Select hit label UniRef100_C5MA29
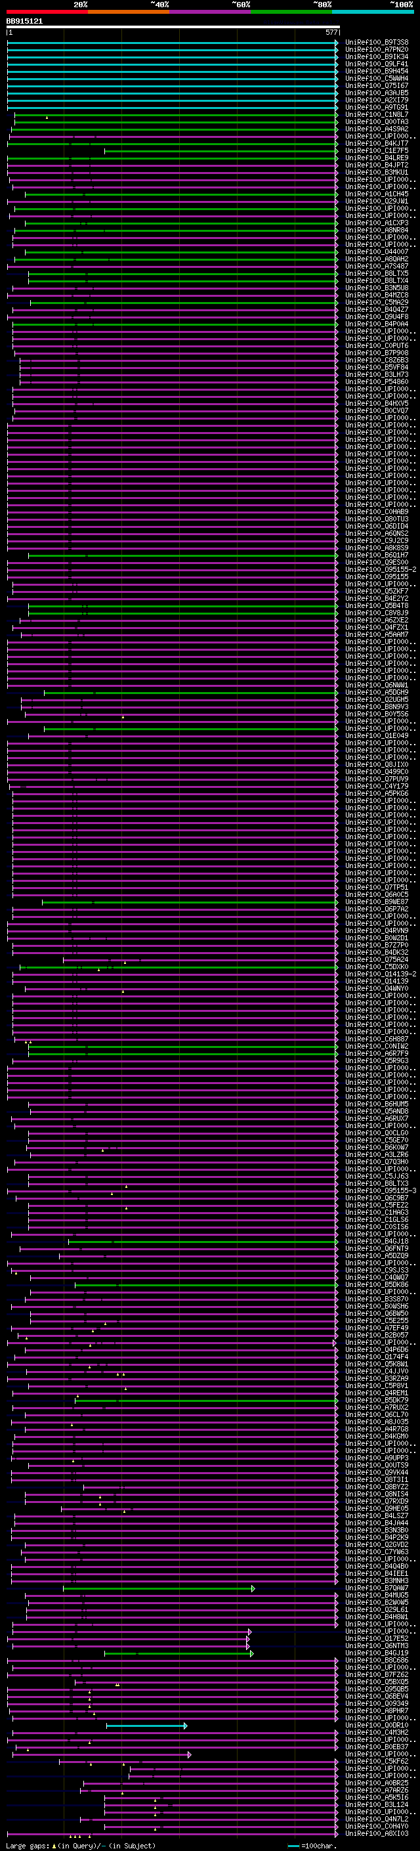This screenshot has height=1851, width=420. [377, 303]
